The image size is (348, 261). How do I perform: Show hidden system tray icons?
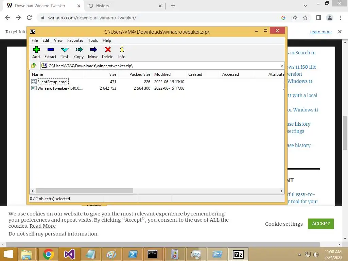pos(300,255)
